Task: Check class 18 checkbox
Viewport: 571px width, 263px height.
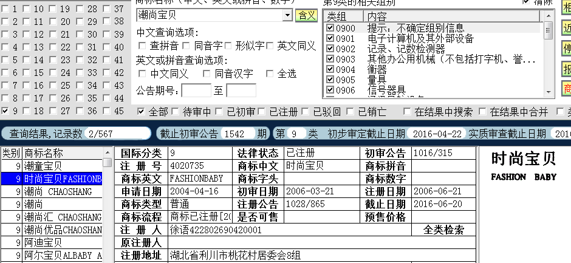Action: [27, 111]
